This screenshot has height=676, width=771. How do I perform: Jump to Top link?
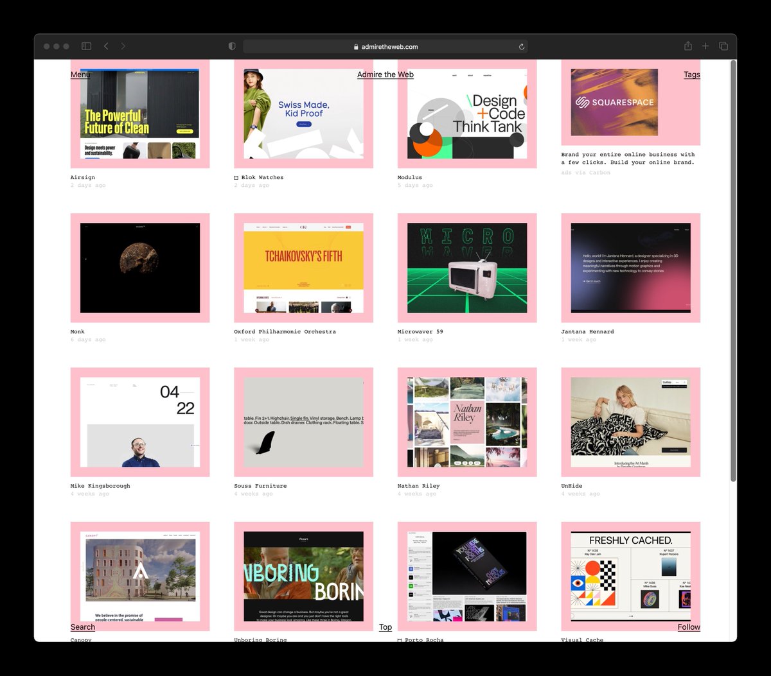point(385,627)
